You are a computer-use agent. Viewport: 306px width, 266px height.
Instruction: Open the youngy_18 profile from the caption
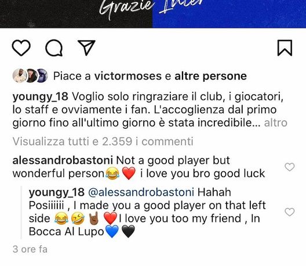[41, 96]
